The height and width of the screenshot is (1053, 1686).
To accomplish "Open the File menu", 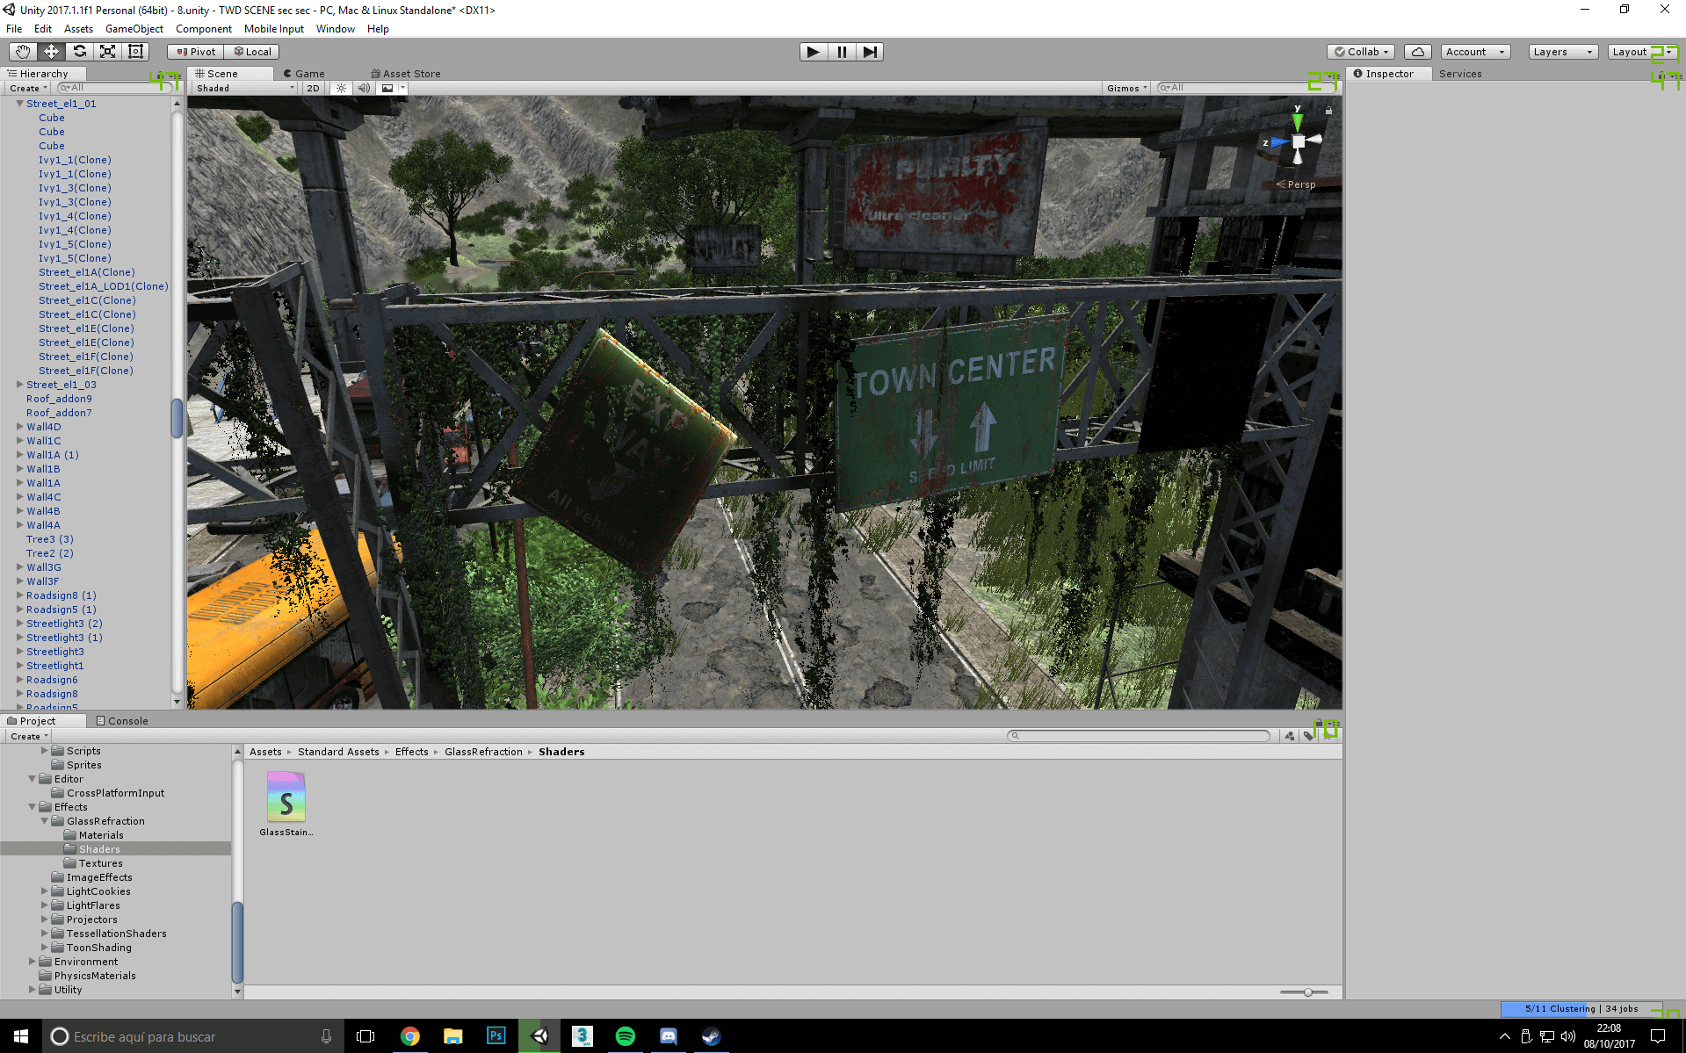I will coord(14,29).
